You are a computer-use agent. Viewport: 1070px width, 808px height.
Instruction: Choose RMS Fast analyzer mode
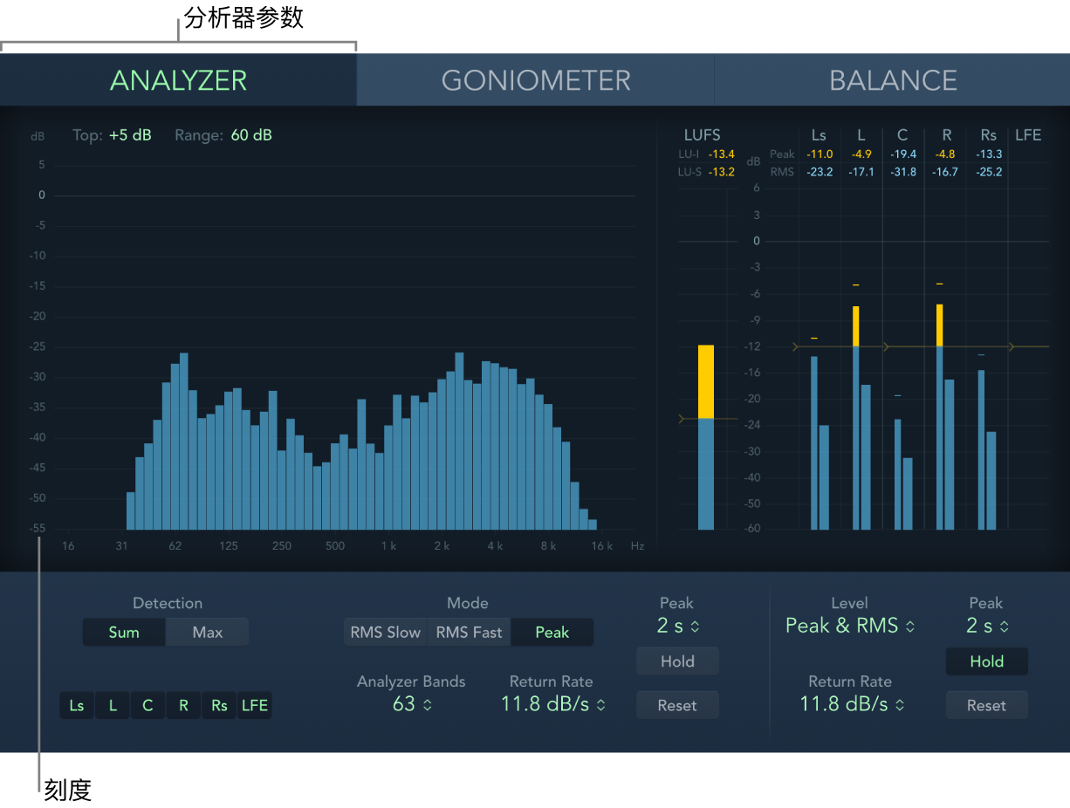coord(469,632)
